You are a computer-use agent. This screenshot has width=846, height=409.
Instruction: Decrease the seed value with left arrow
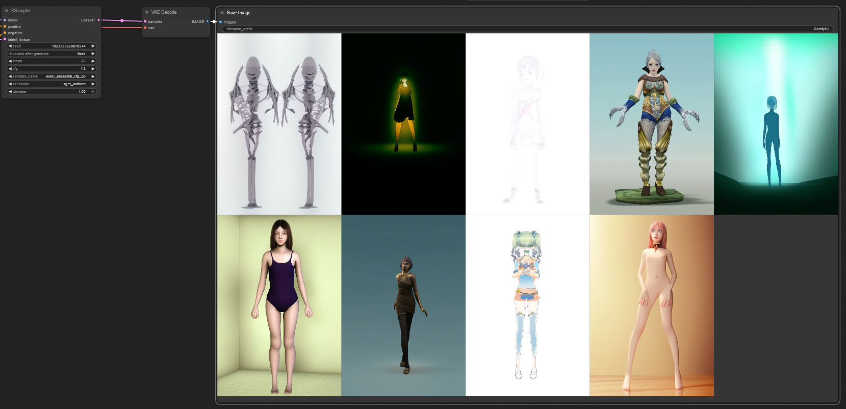tap(10, 46)
